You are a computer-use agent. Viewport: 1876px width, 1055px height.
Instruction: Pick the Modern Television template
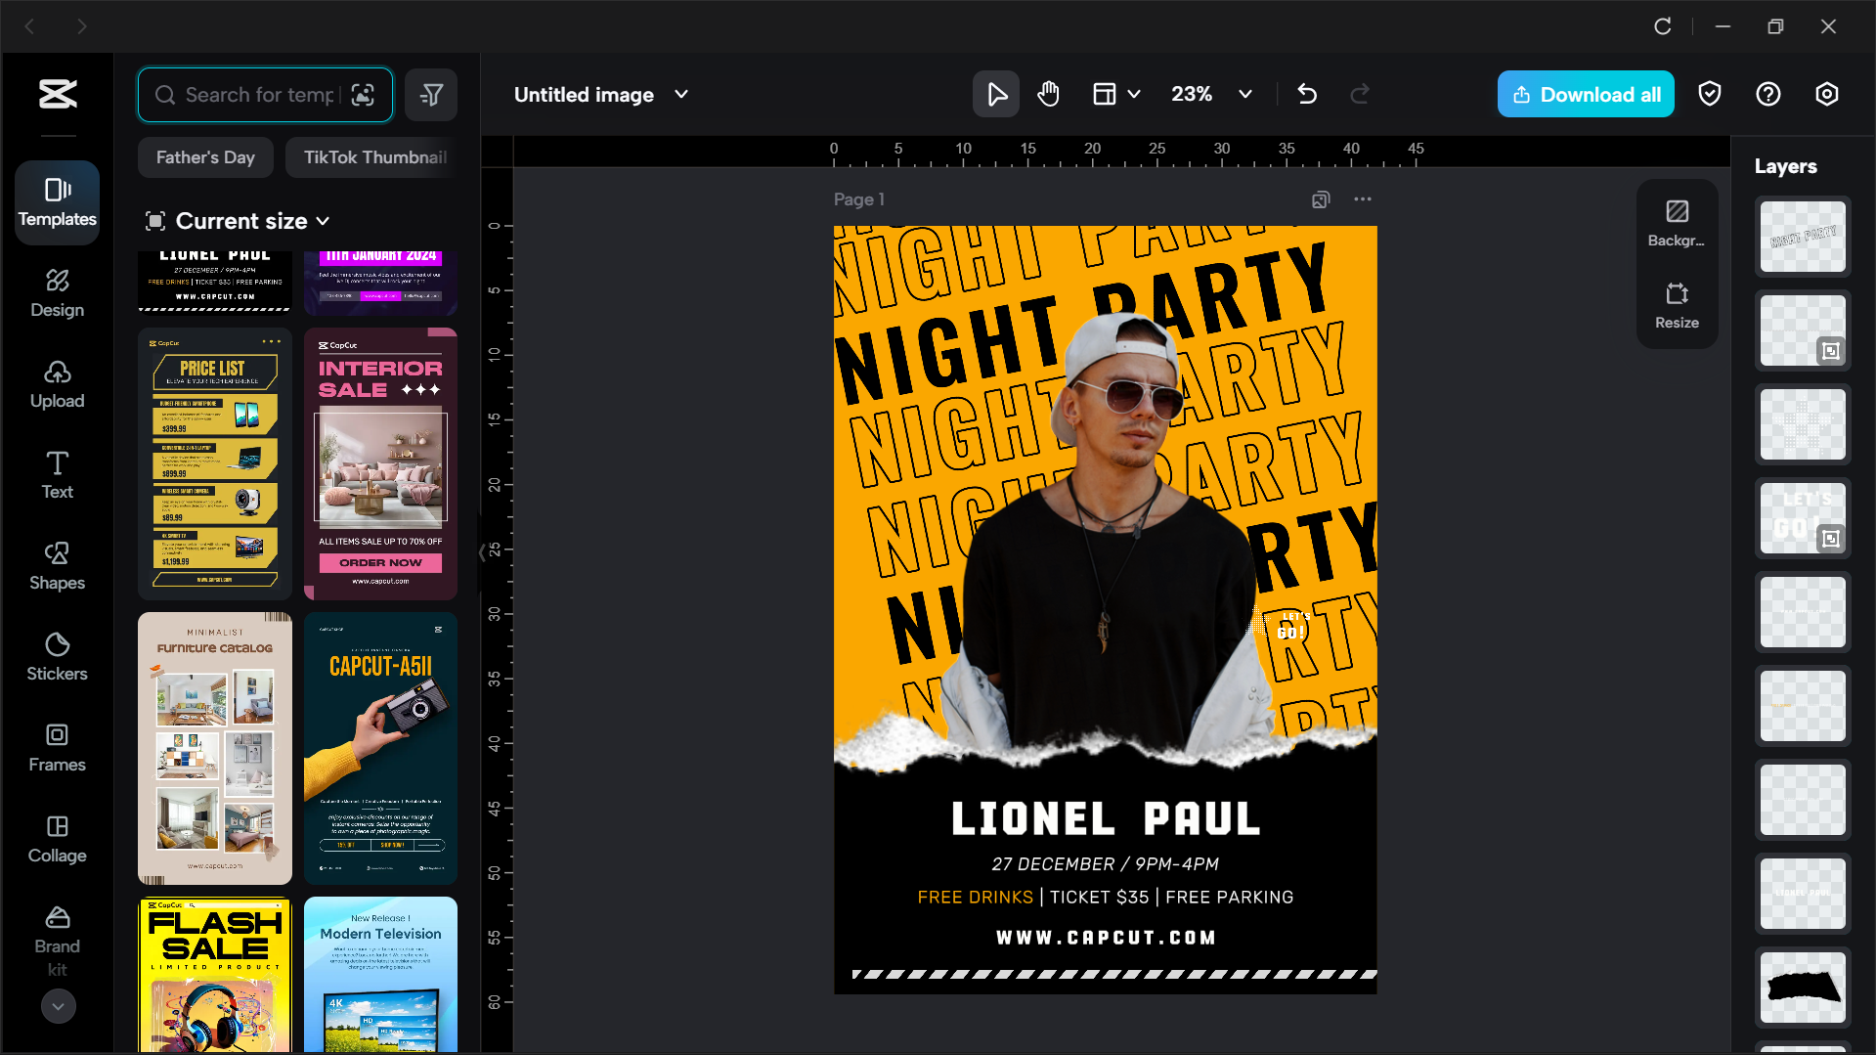(x=380, y=975)
